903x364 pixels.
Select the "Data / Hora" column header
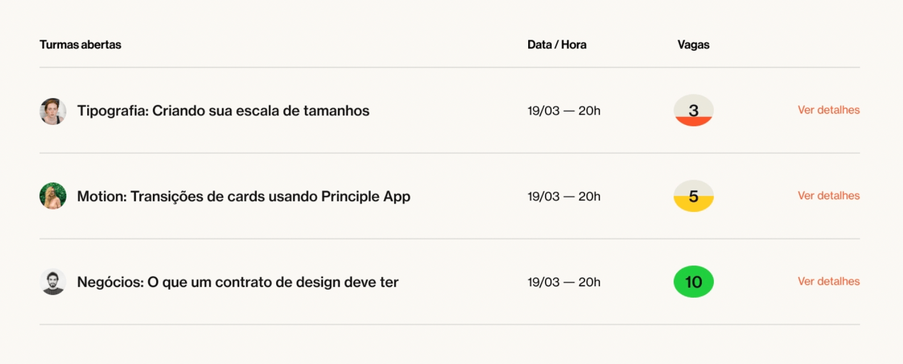pos(556,45)
